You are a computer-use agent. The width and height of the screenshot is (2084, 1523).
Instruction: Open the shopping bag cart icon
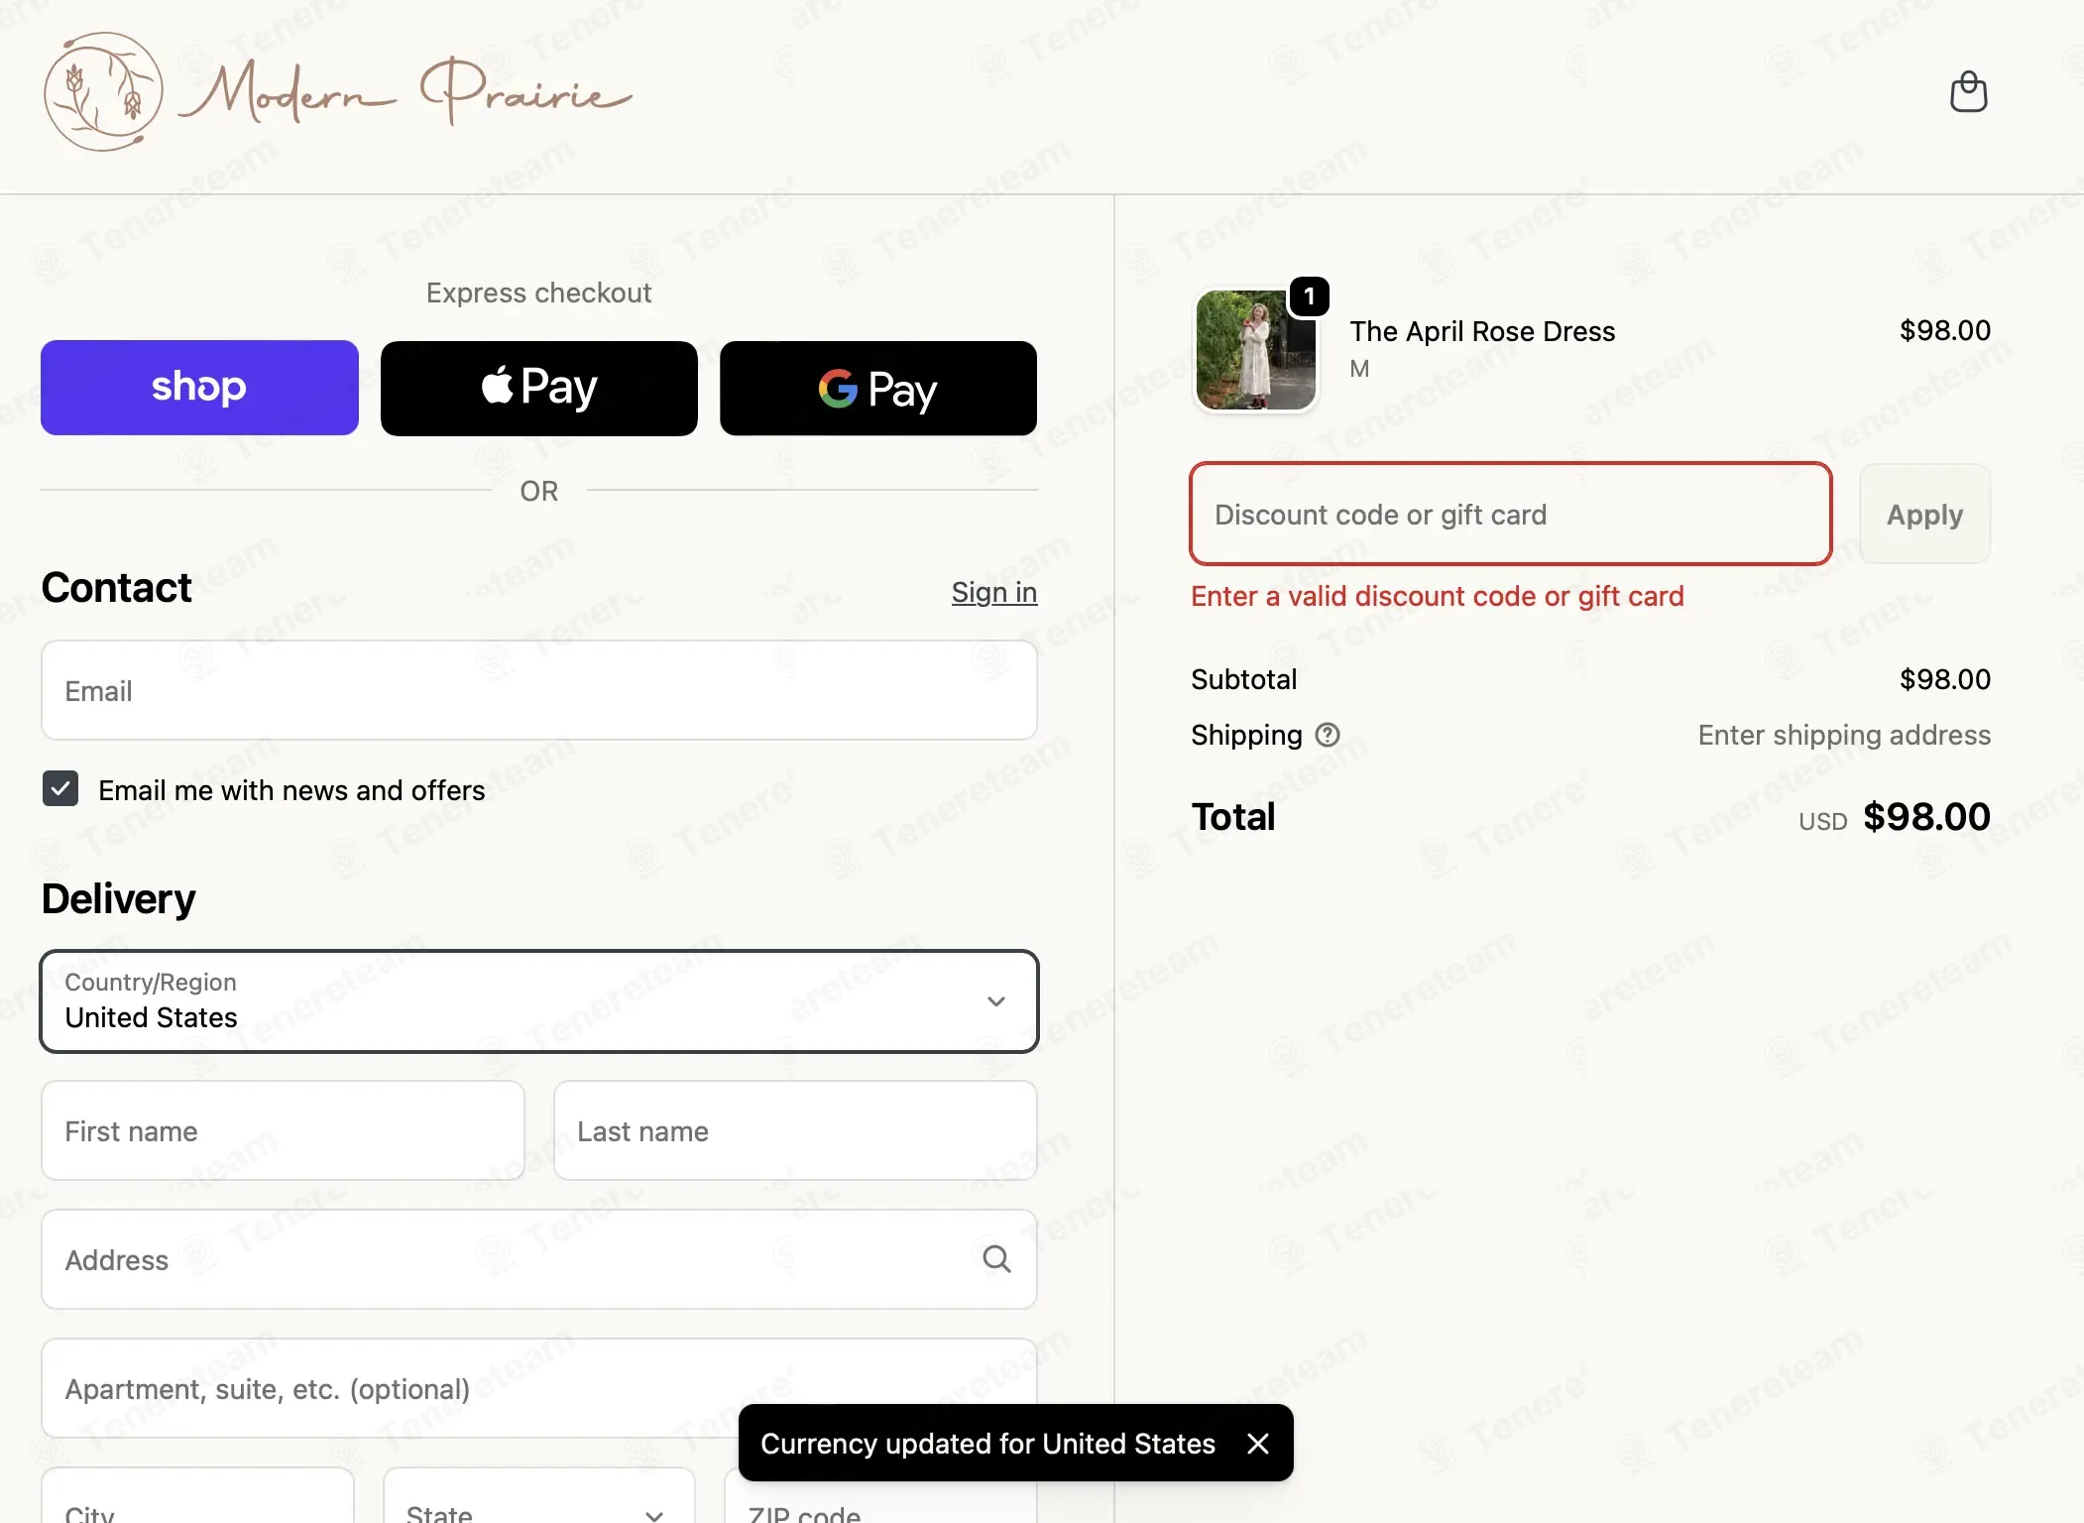coord(1968,92)
